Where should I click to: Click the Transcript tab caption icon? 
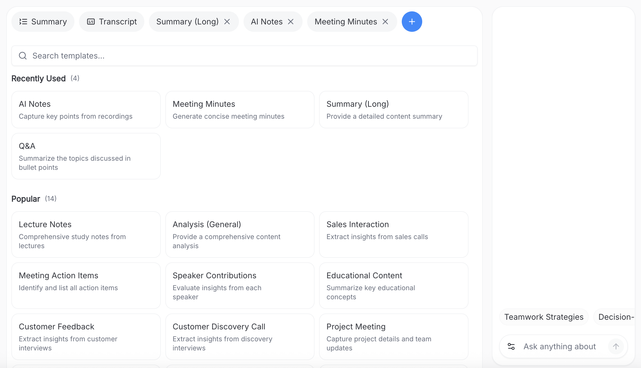pos(91,22)
